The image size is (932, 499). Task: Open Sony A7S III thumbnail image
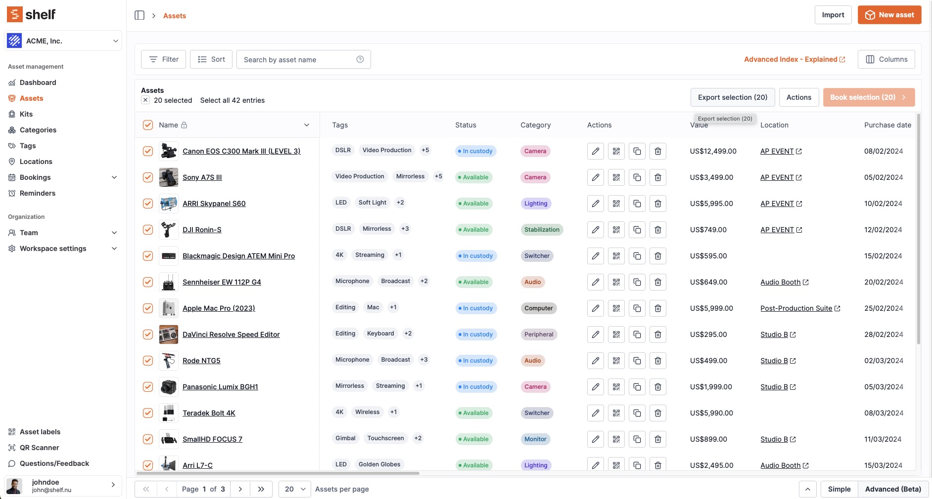pyautogui.click(x=169, y=177)
